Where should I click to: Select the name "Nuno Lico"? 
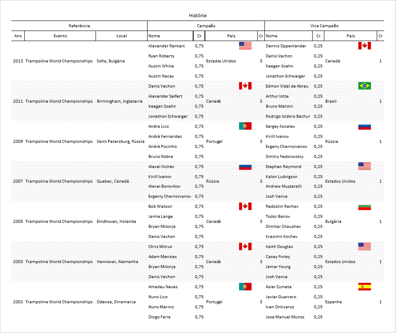158,297
